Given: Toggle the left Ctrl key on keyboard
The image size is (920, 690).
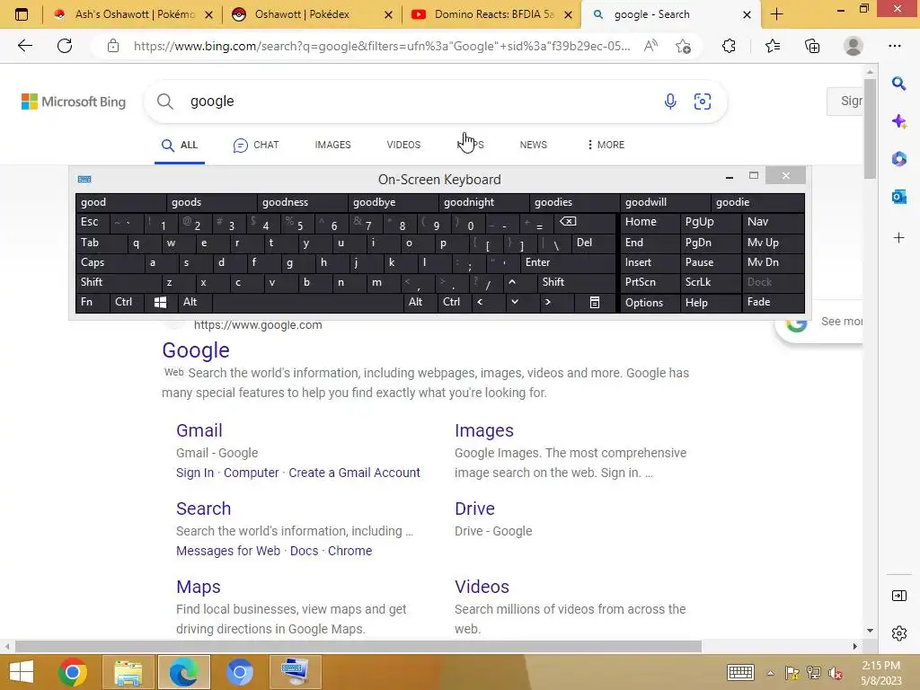Looking at the screenshot, I should 127,302.
